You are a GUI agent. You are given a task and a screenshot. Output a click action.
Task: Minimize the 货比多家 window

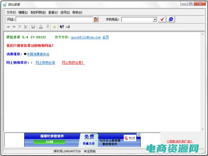coord(184,3)
